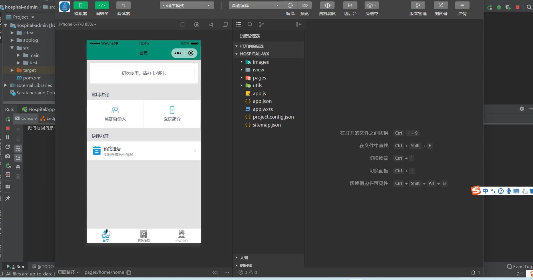
Task: Open the status bar more options ellipsis
Action: click(227, 273)
